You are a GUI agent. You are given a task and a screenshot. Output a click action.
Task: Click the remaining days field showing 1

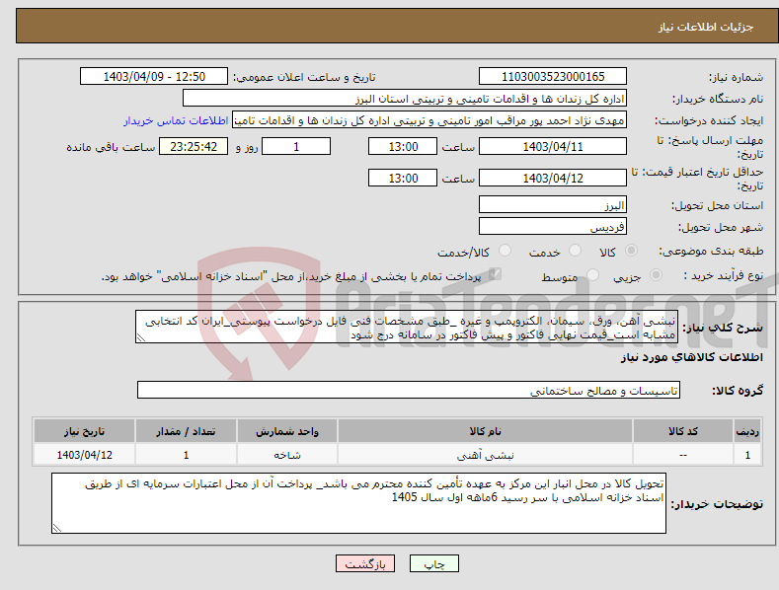pos(296,146)
